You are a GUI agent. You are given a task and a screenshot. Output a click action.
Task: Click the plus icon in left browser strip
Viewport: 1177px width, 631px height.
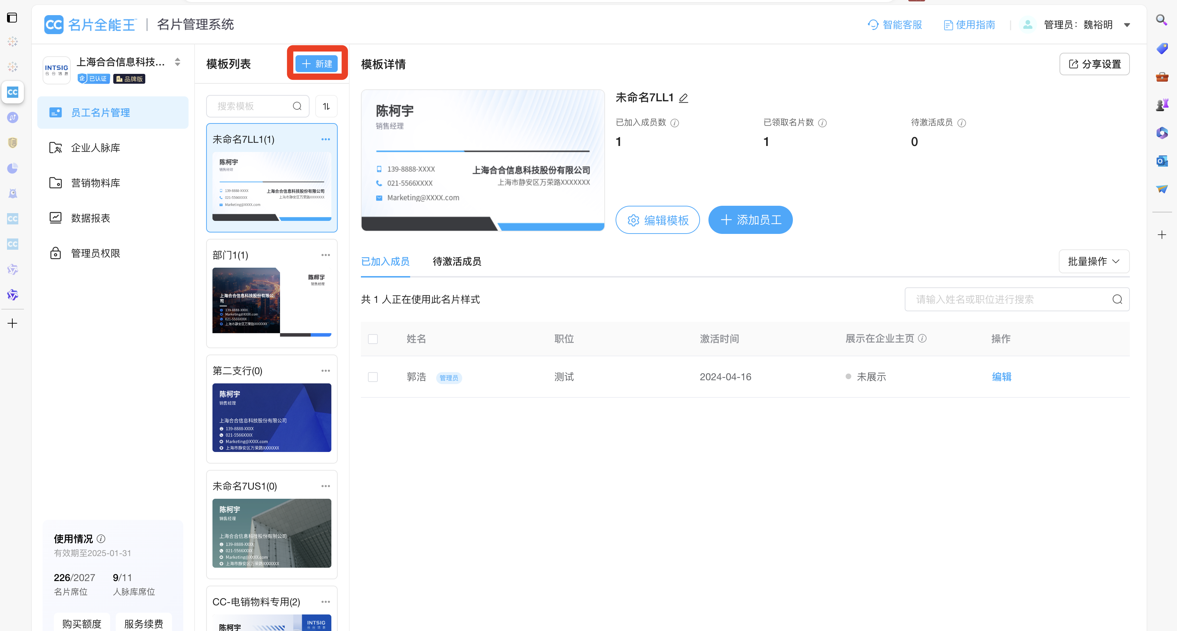13,324
